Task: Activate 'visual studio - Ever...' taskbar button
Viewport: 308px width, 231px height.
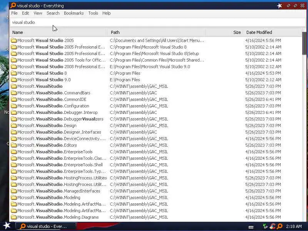Action: pos(46,226)
